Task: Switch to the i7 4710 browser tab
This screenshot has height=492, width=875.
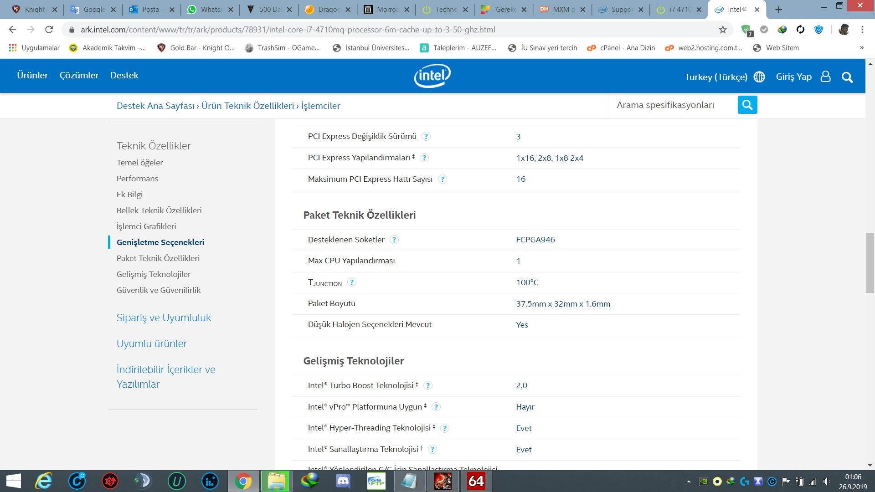Action: 679,9
